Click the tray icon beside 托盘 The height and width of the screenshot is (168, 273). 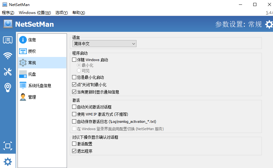pyautogui.click(x=23, y=74)
